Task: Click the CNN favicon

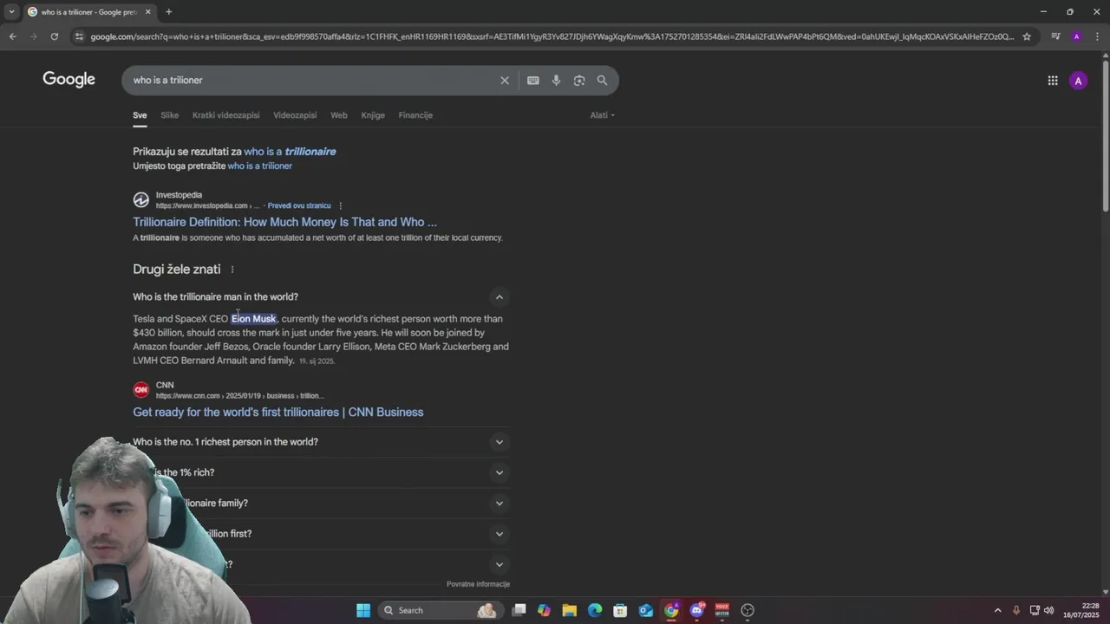Action: coord(140,390)
